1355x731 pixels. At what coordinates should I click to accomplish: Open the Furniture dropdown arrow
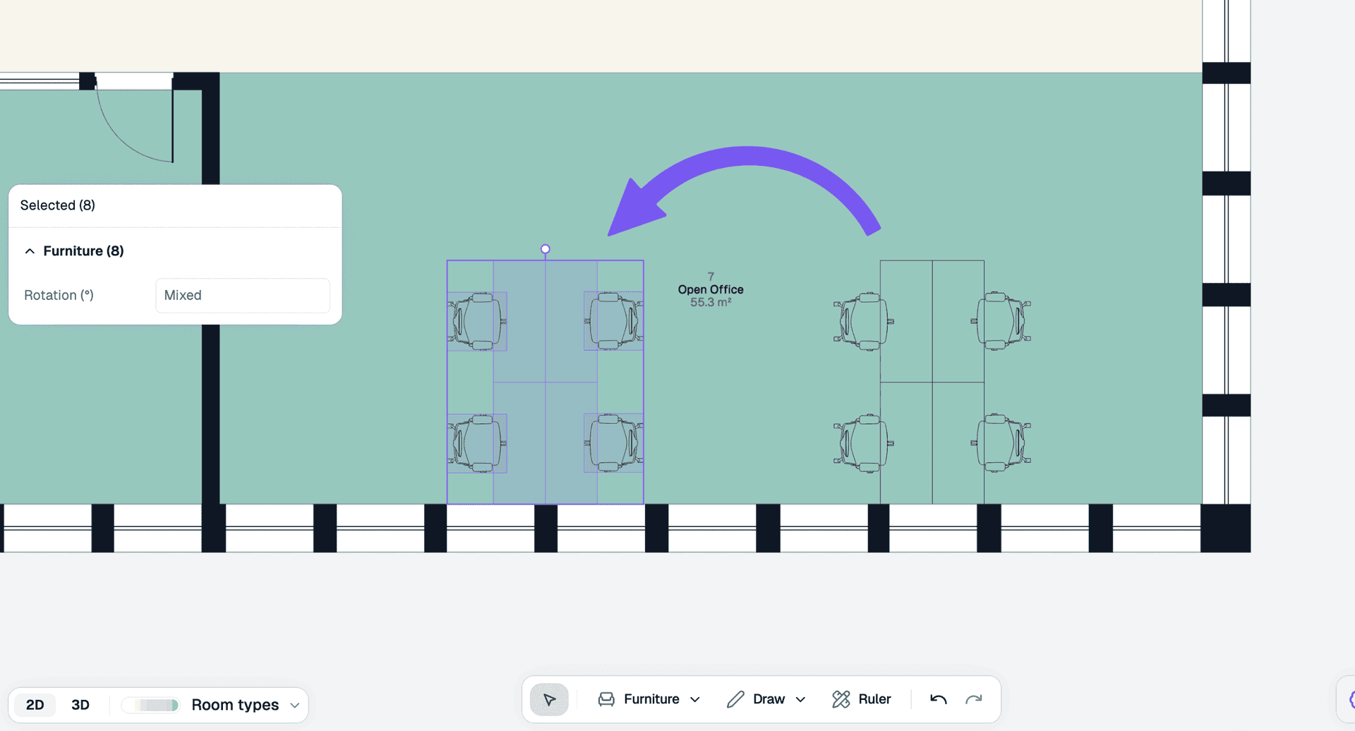coord(695,699)
